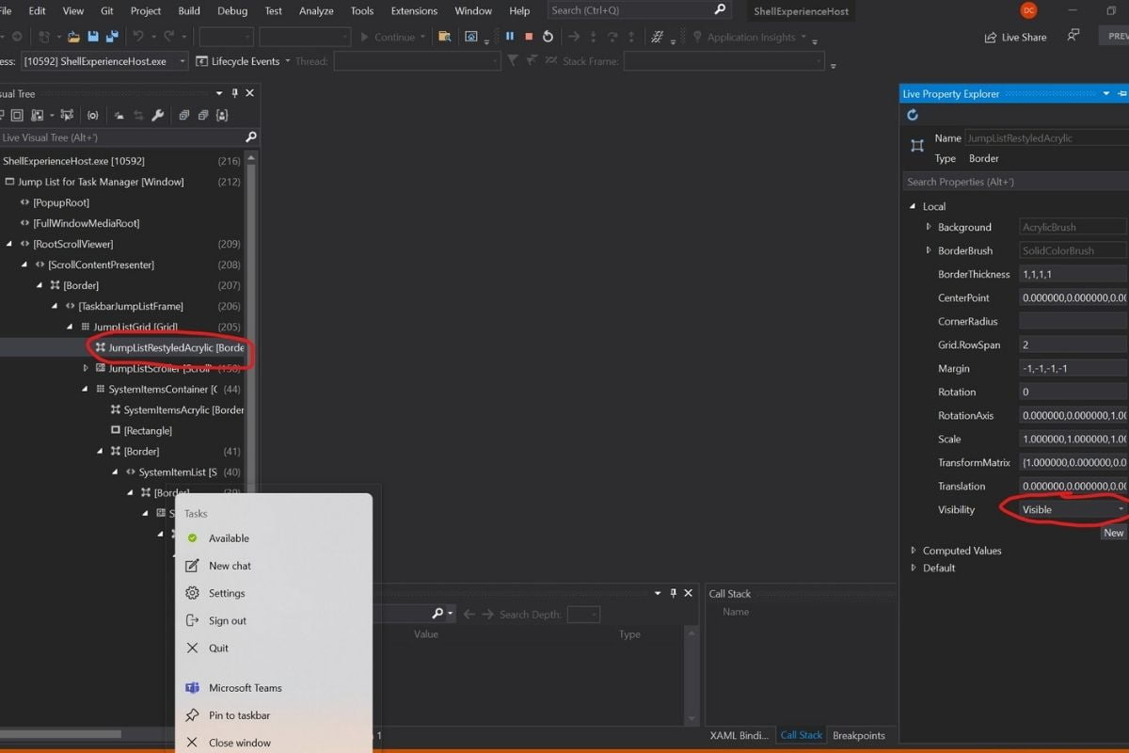
Task: Refresh the Live Property Explorer
Action: pyautogui.click(x=912, y=115)
